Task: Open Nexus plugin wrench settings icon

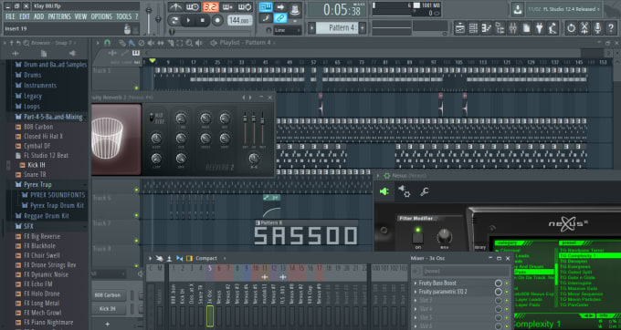Action: coord(424,192)
